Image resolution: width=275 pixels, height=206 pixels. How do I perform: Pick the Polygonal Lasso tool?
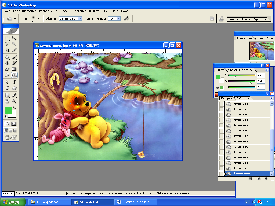click(7, 44)
